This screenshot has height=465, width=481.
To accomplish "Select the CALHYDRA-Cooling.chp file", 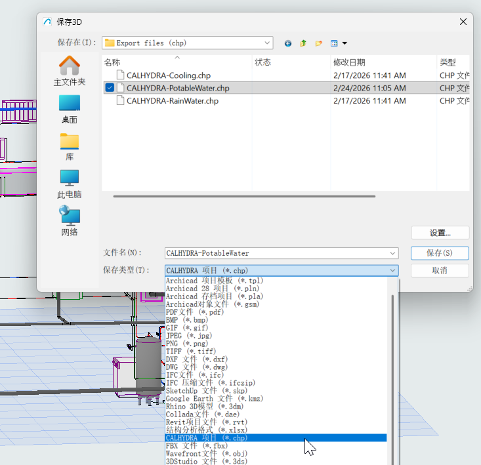I will [169, 75].
